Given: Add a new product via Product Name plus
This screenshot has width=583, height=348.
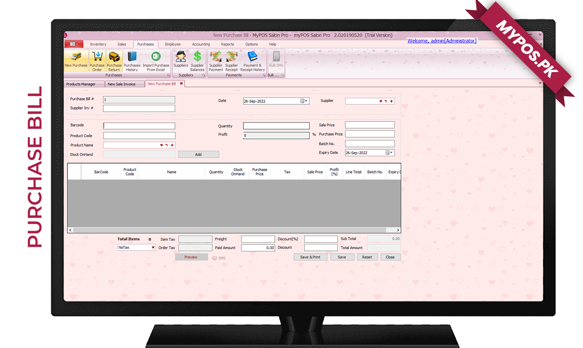Looking at the screenshot, I should 172,145.
